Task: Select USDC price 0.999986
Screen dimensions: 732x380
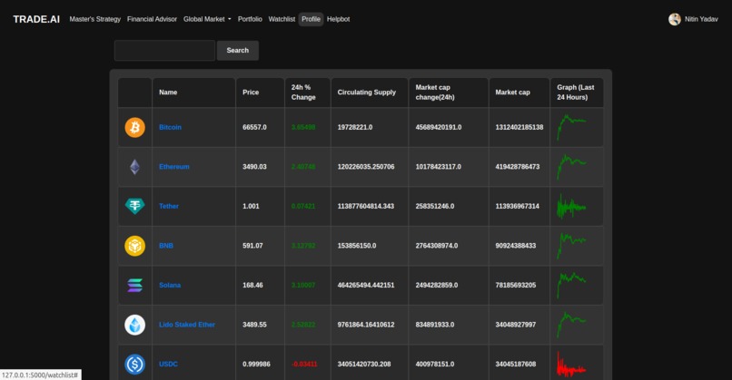Action: (x=256, y=365)
